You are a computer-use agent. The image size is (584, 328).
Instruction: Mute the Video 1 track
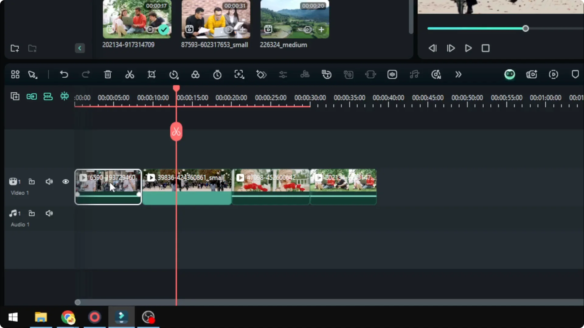click(49, 181)
